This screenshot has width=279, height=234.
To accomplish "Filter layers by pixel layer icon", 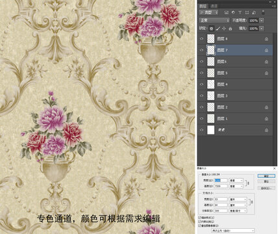I will tap(226, 12).
